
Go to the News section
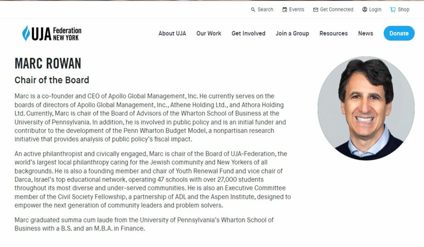pos(366,33)
